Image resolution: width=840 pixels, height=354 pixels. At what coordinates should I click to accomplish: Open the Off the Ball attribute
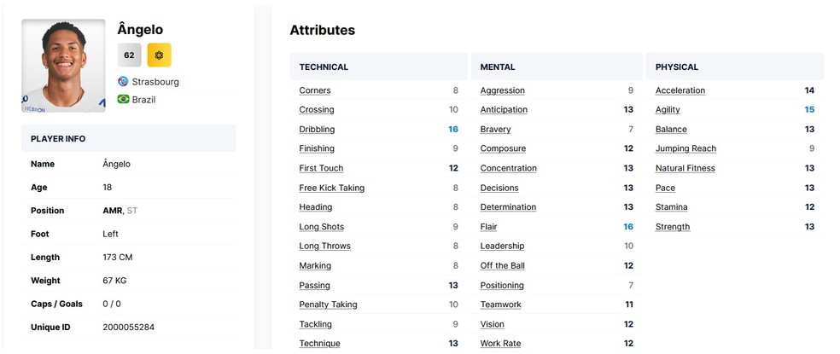pos(502,266)
